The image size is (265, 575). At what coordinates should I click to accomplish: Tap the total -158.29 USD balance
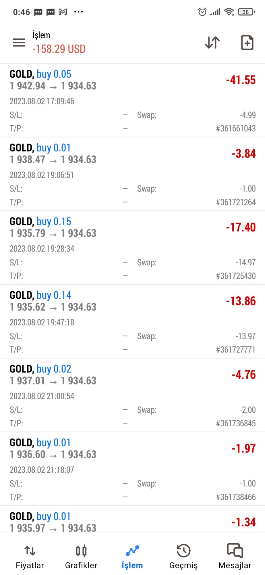click(x=59, y=49)
